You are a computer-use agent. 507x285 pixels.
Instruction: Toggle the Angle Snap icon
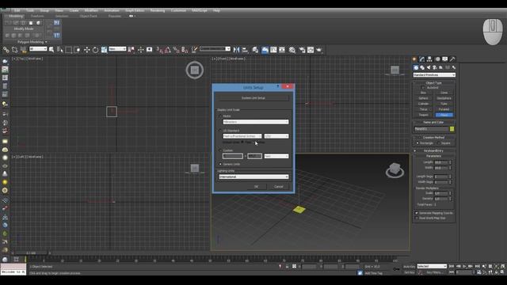click(167, 50)
